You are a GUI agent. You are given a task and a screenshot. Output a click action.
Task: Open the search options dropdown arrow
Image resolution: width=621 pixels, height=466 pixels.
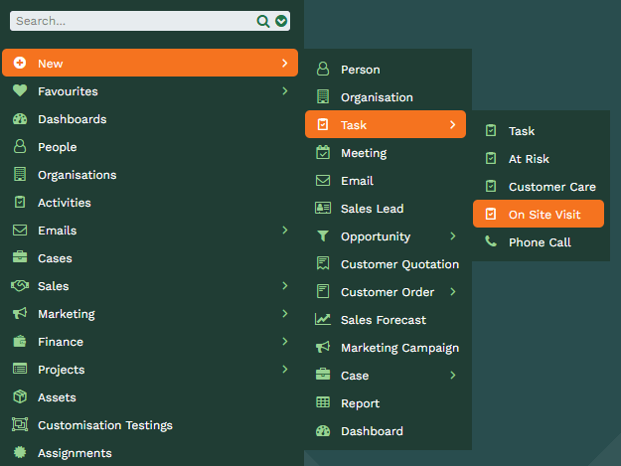tap(281, 21)
